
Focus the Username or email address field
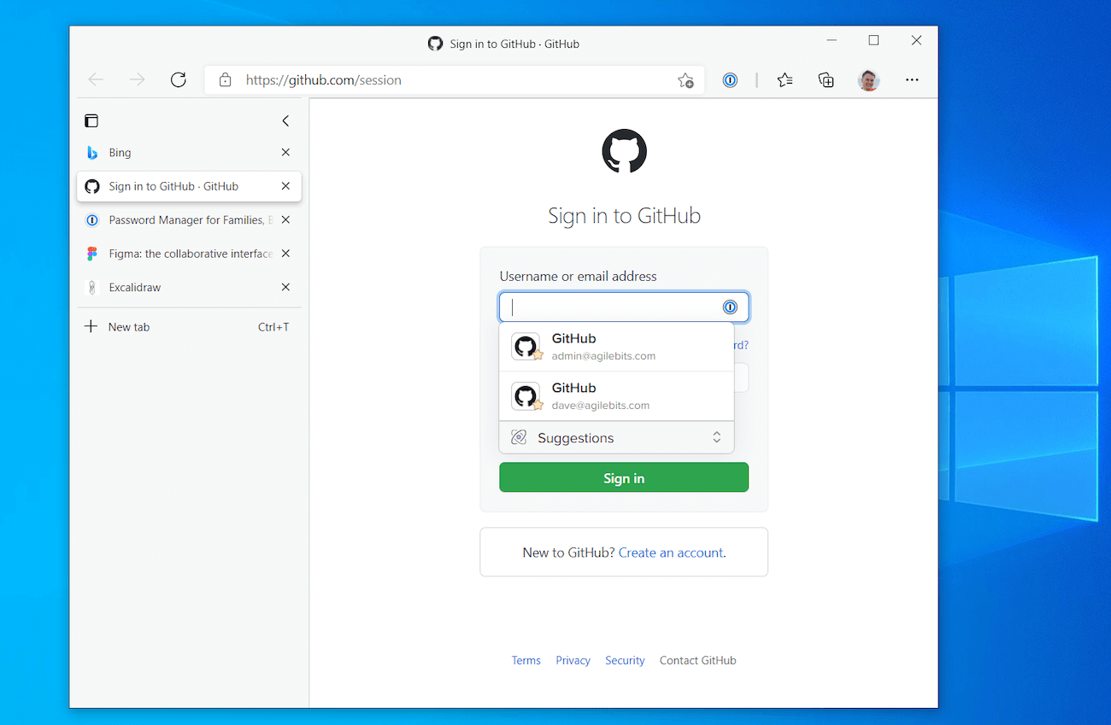point(624,307)
